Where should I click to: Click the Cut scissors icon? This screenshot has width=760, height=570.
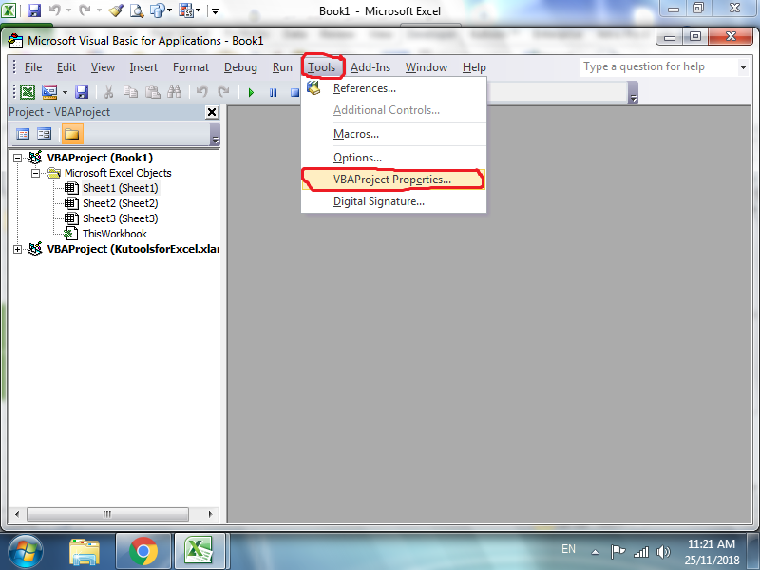108,92
